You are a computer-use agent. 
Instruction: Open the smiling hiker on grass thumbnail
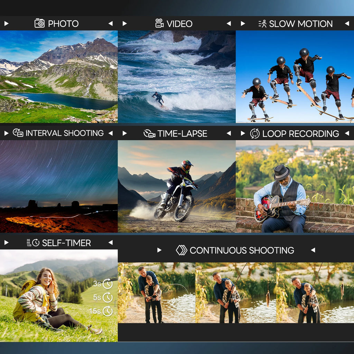pos(59,296)
